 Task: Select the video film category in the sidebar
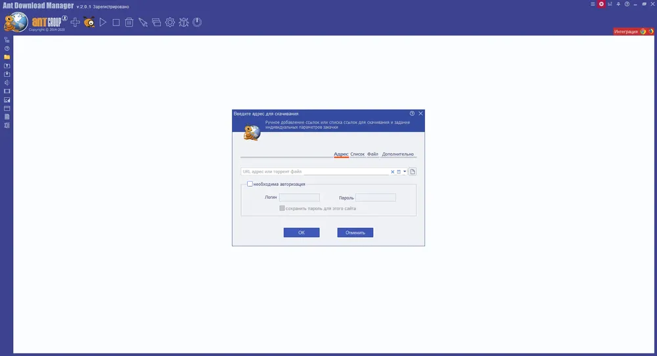pos(7,91)
